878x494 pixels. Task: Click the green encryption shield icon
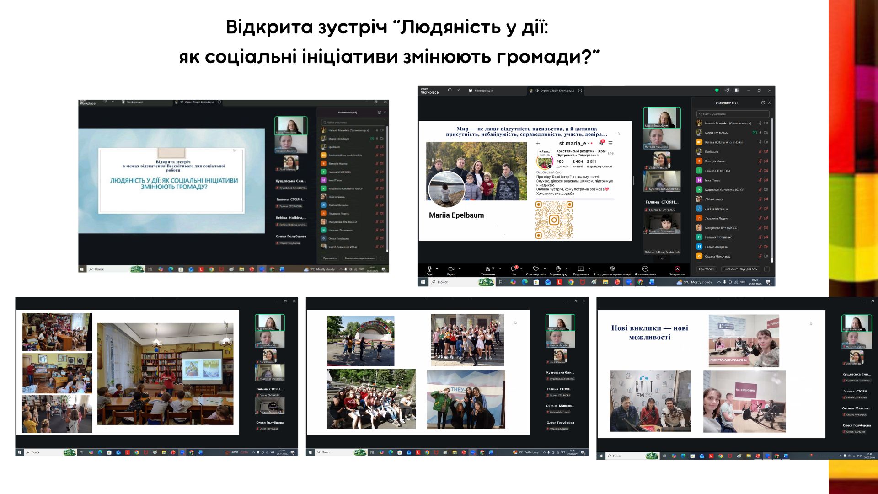[x=717, y=91]
